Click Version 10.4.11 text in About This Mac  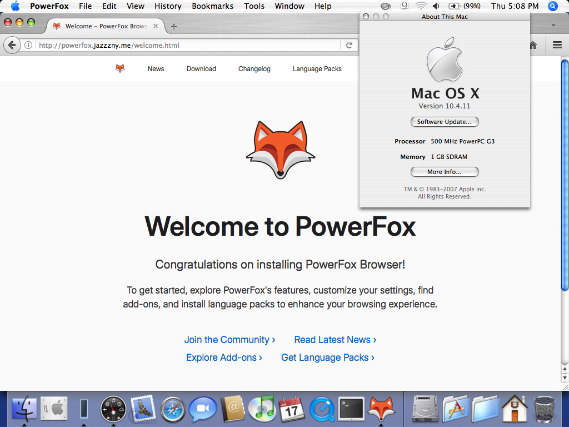pos(444,106)
